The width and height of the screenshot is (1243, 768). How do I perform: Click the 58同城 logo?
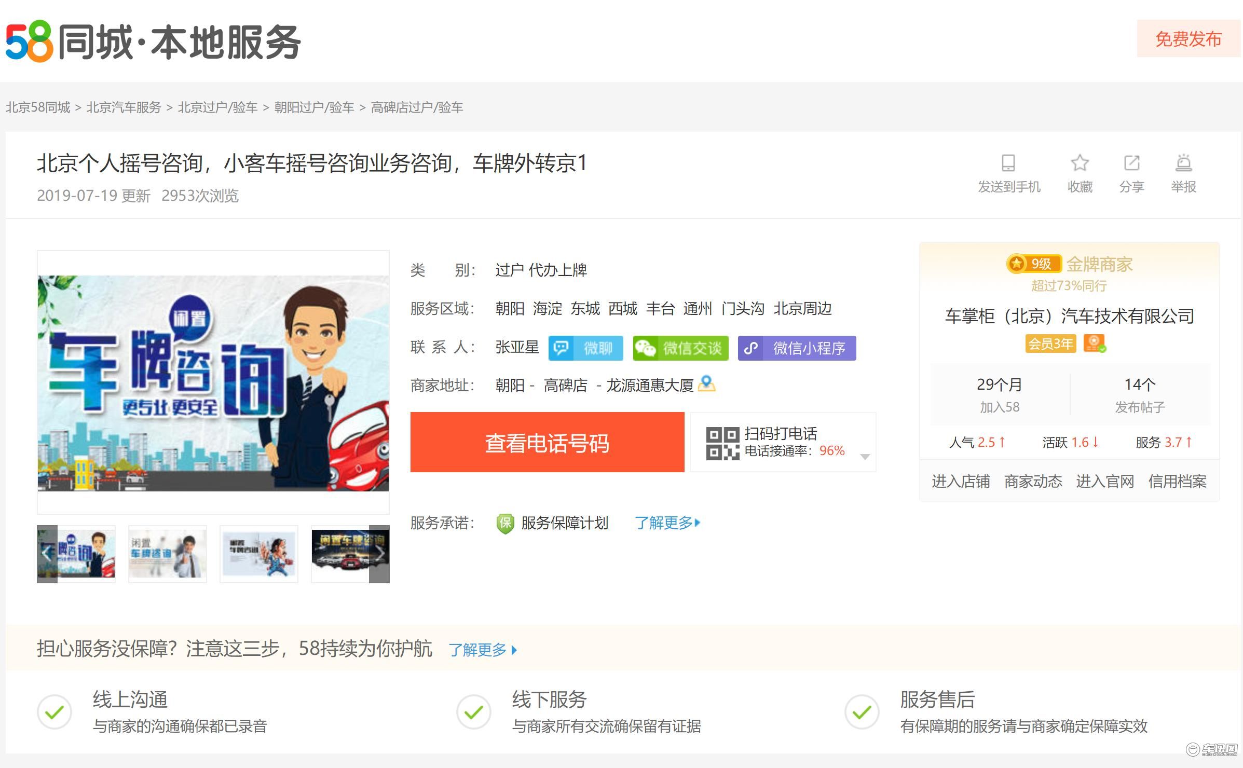point(29,42)
